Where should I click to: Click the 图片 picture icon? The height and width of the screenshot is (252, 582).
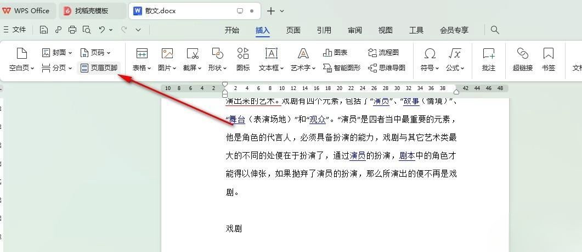tap(167, 53)
